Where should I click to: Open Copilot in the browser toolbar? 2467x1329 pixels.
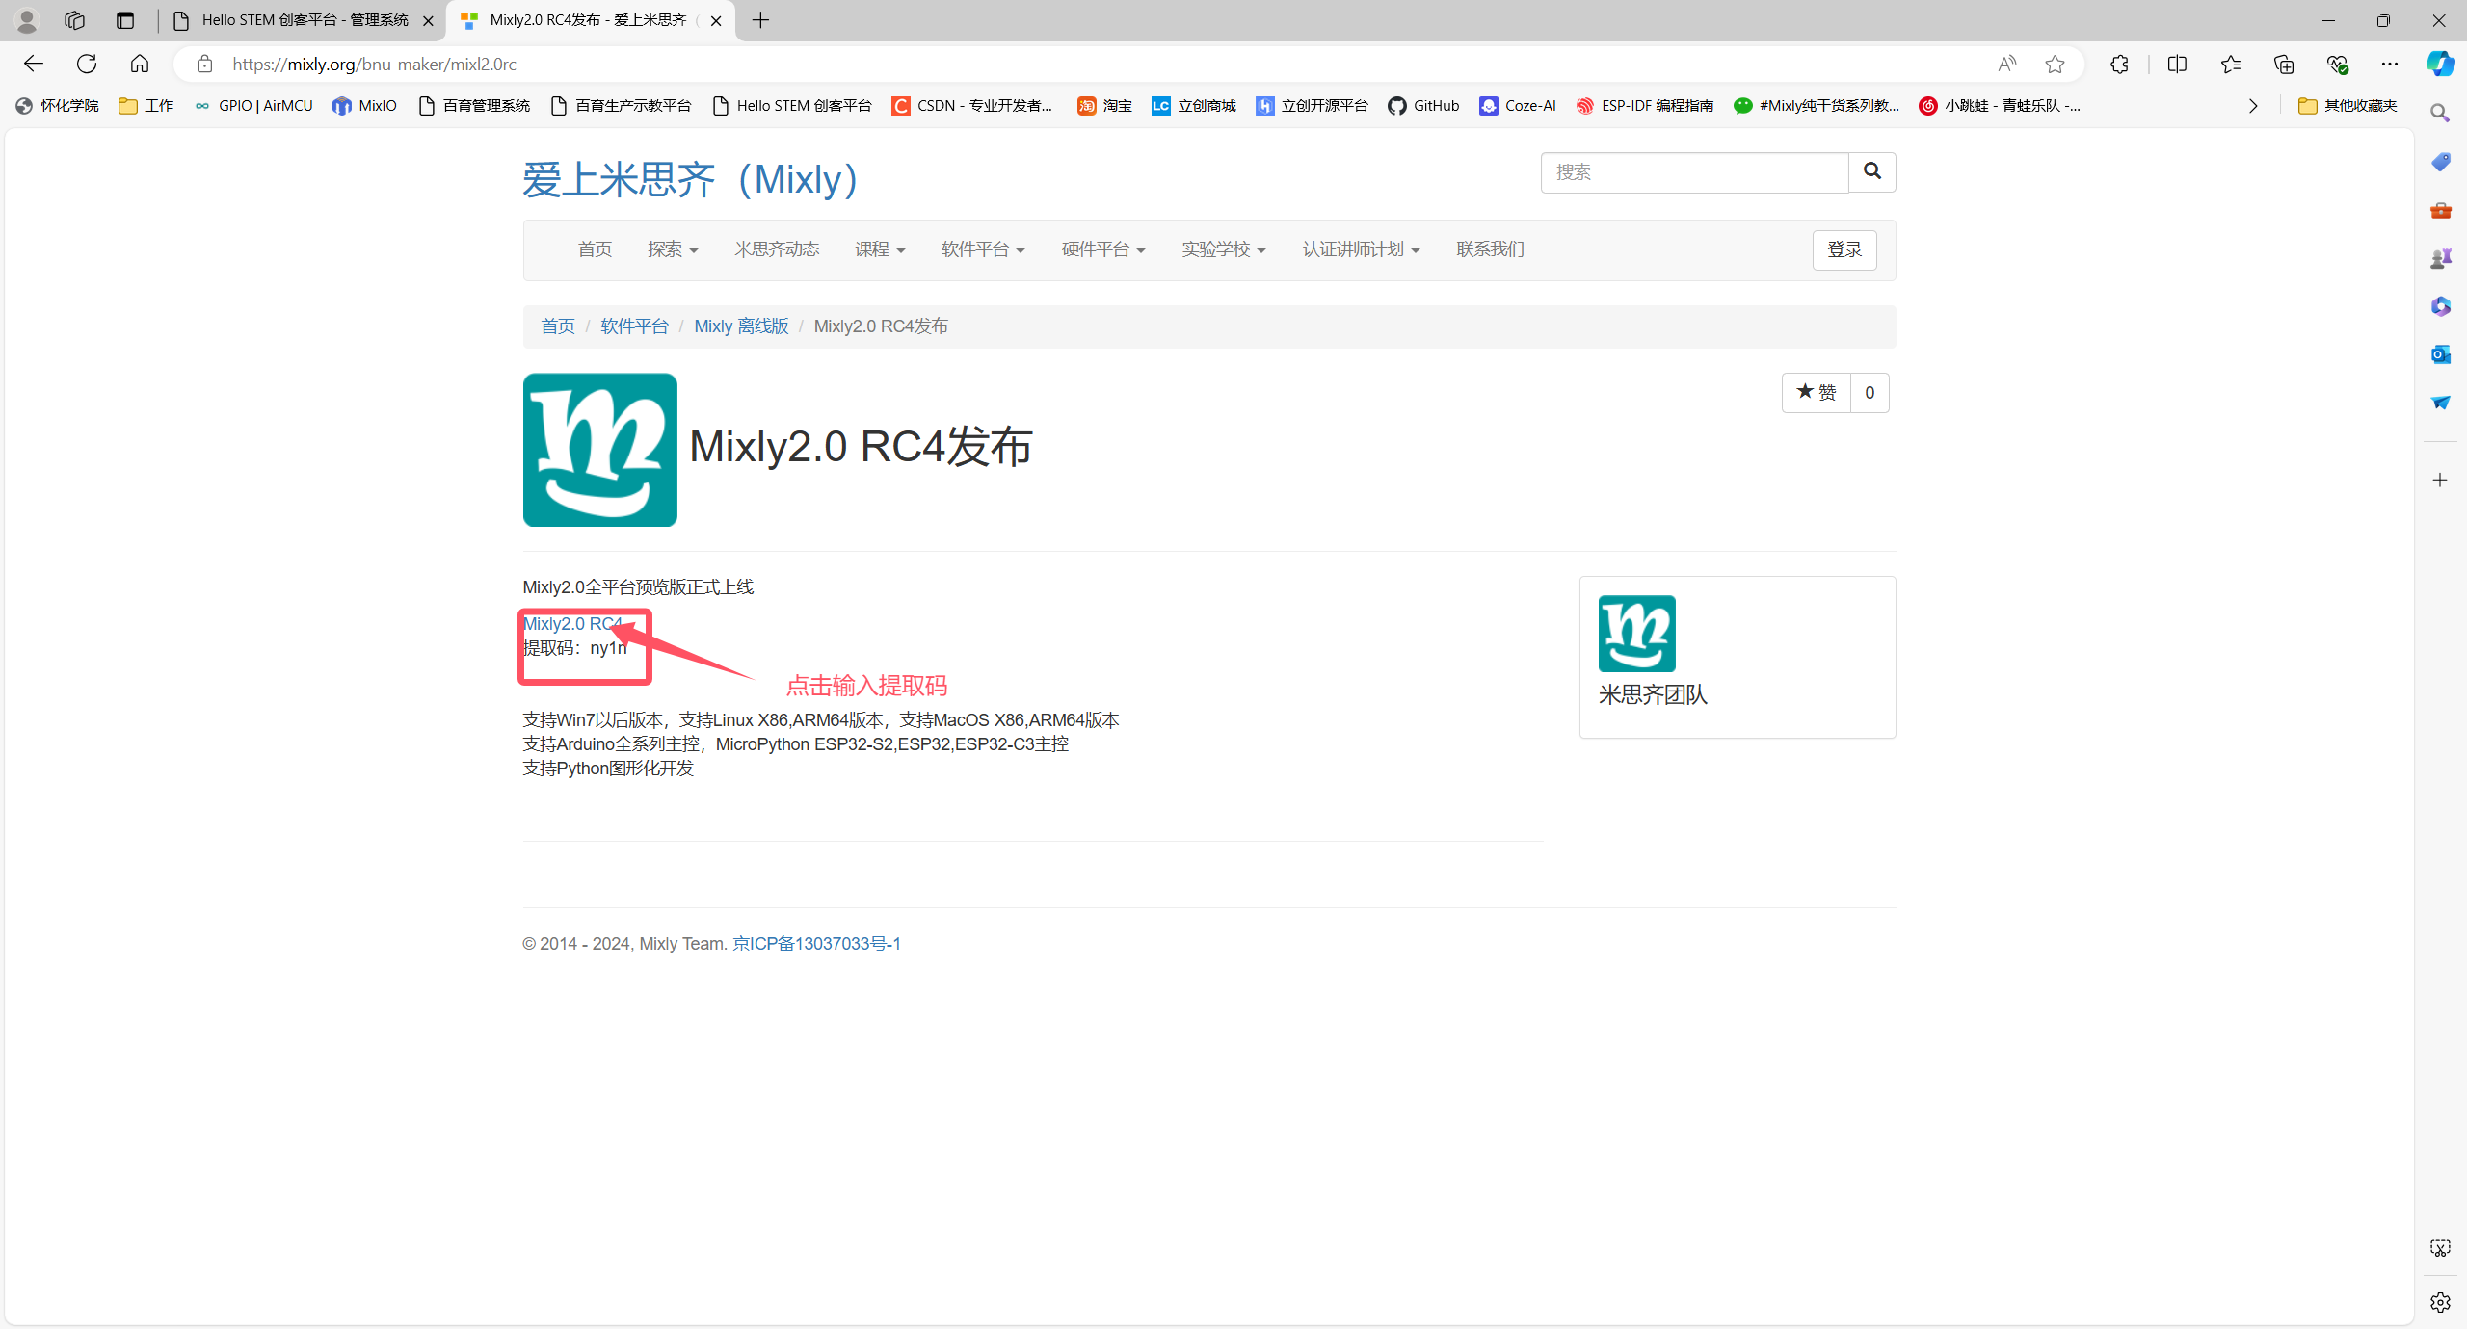2440,64
